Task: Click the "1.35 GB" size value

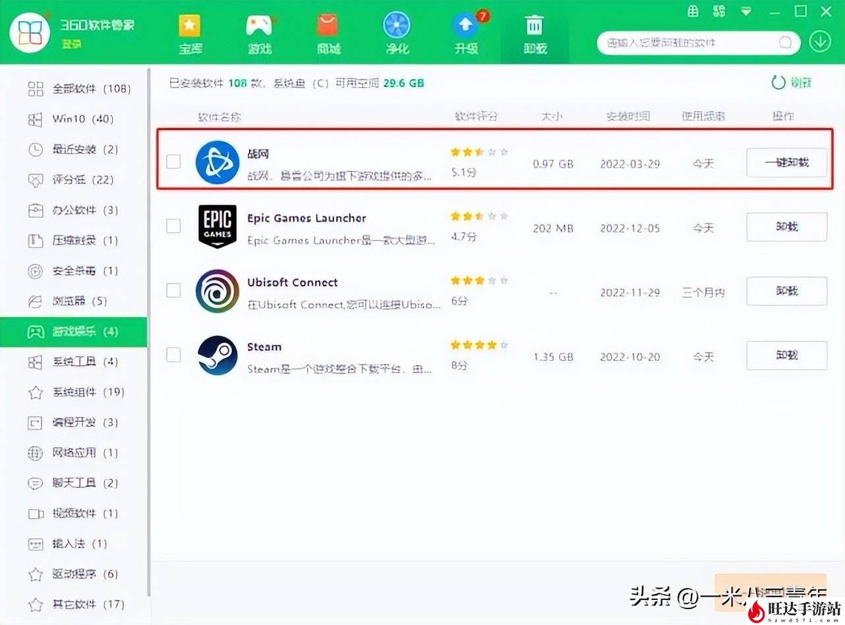Action: (x=554, y=357)
